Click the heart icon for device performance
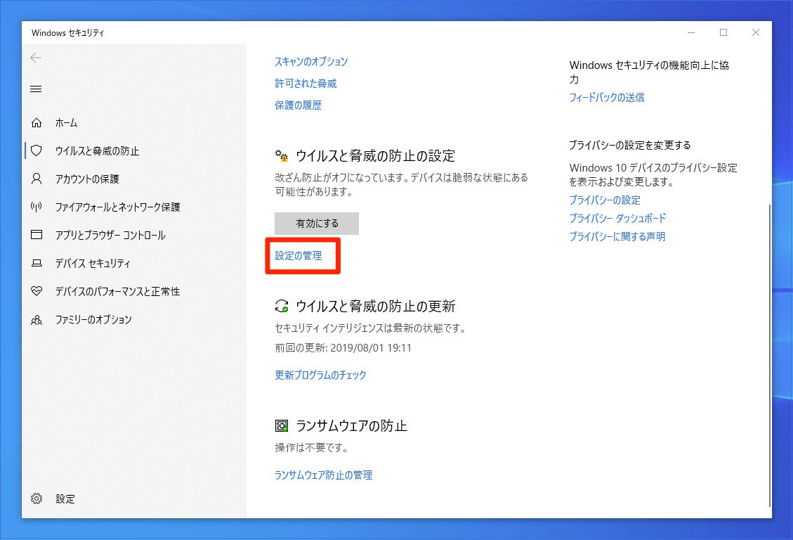Screen dimensions: 793x540 tap(37, 291)
